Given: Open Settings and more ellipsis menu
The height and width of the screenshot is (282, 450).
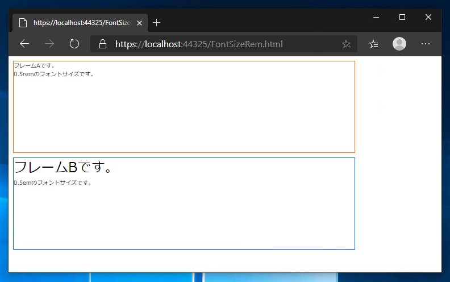Looking at the screenshot, I should pos(426,44).
